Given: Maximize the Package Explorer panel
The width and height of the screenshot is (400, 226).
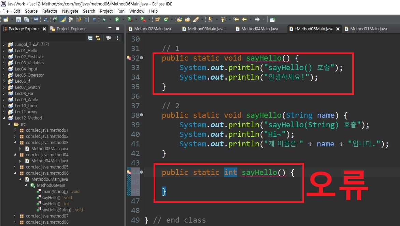Looking at the screenshot, I should pyautogui.click(x=118, y=29).
